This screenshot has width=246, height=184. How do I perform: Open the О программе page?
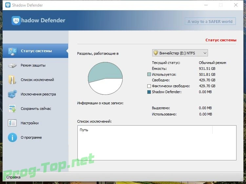pos(35,137)
